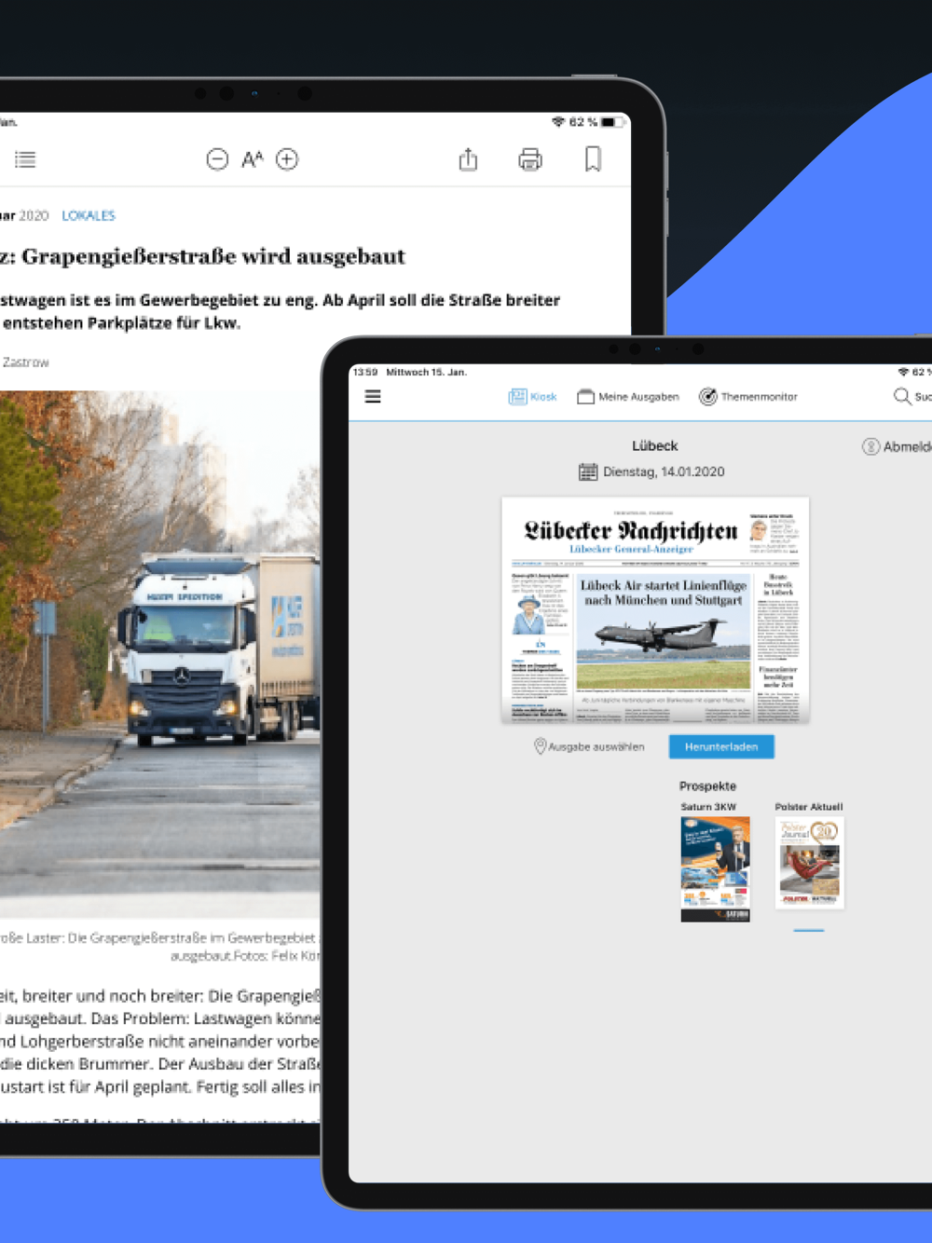Viewport: 932px width, 1243px height.
Task: Choose edition via Ausgabe auswählen
Action: [x=589, y=746]
